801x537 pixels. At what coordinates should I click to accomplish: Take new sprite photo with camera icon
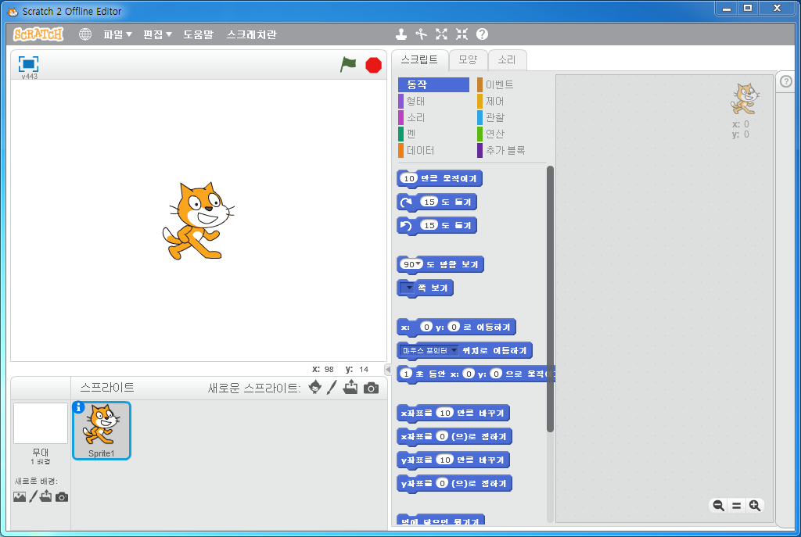pos(372,388)
